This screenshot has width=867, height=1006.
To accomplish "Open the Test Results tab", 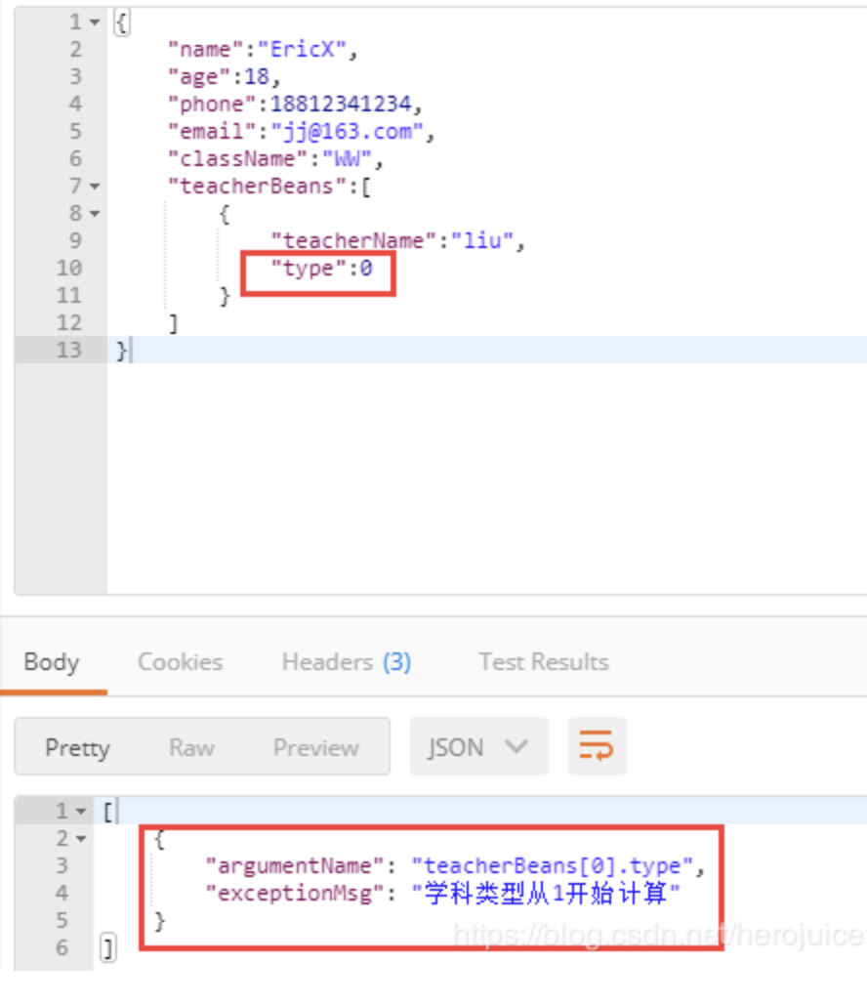I will click(544, 662).
